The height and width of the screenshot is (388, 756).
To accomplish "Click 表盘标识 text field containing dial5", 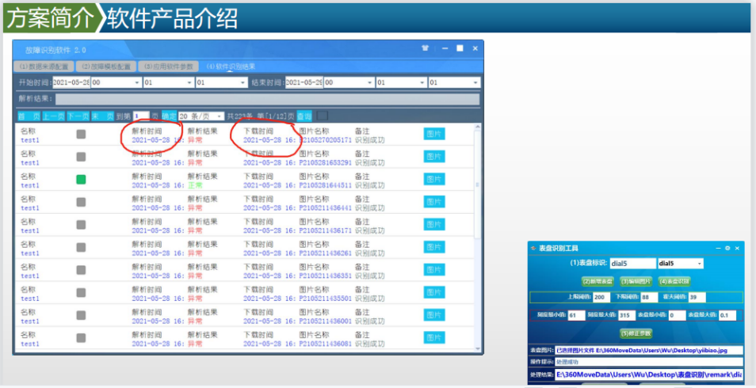I will coord(632,264).
